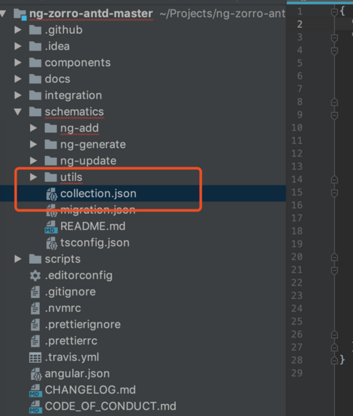This screenshot has height=416, width=353.
Task: Expand the ng-generate folder arrow
Action: pos(33,144)
